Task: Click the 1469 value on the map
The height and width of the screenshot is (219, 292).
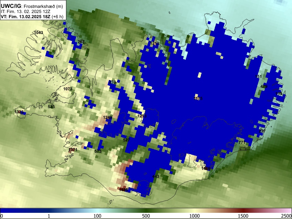Action: (x=206, y=169)
